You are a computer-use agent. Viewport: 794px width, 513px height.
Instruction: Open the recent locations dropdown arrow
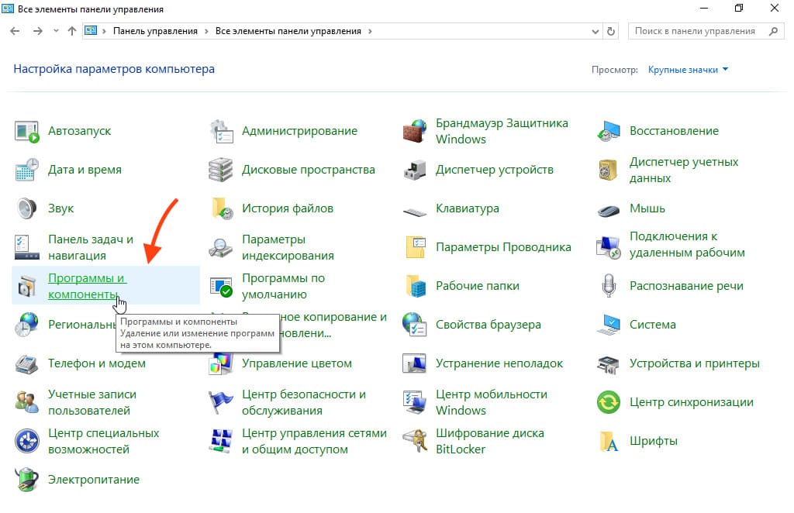55,31
